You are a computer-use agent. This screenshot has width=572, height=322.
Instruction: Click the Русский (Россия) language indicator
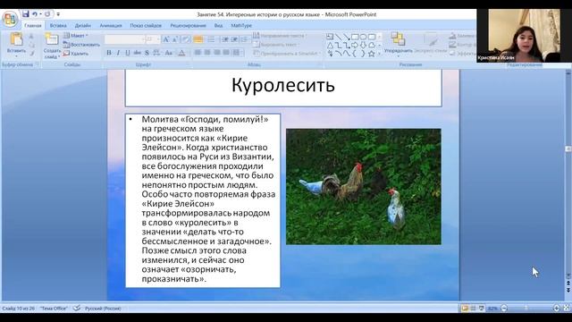[103, 309]
